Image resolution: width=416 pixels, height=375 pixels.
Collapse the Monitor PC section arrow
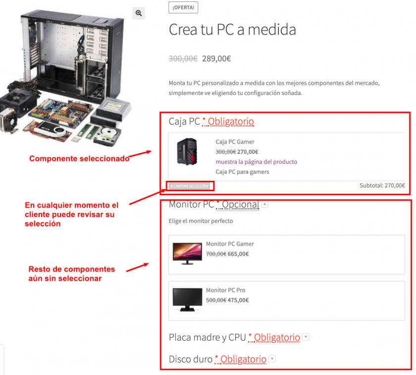264,204
